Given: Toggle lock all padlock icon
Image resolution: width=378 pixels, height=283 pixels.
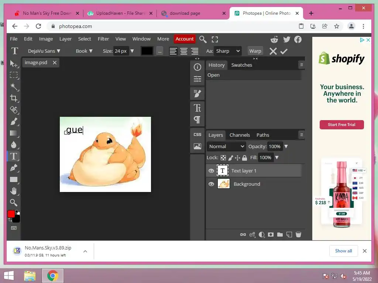Looking at the screenshot, I should coord(244,158).
